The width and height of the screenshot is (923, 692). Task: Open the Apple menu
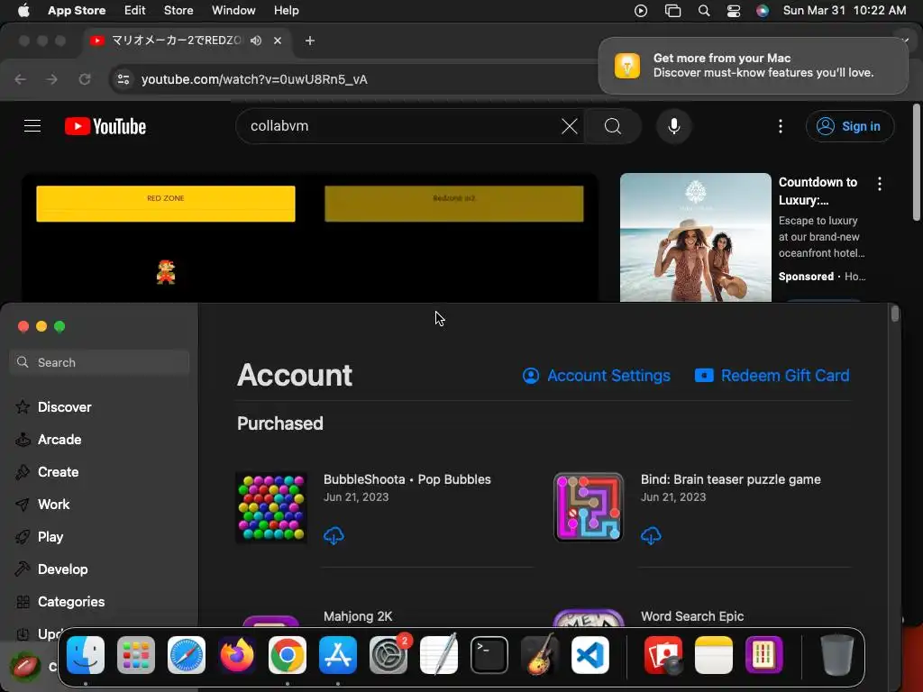(x=23, y=11)
